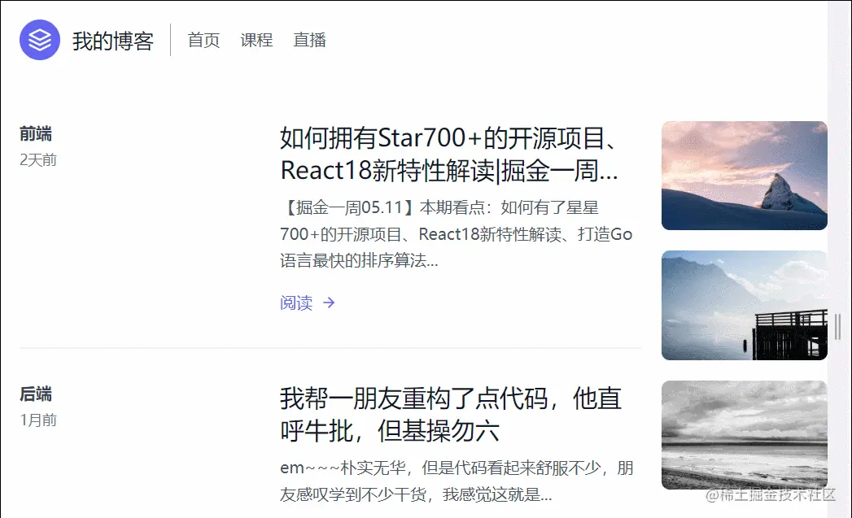Click the 阅读 read-more link
The width and height of the screenshot is (852, 518).
(x=295, y=303)
